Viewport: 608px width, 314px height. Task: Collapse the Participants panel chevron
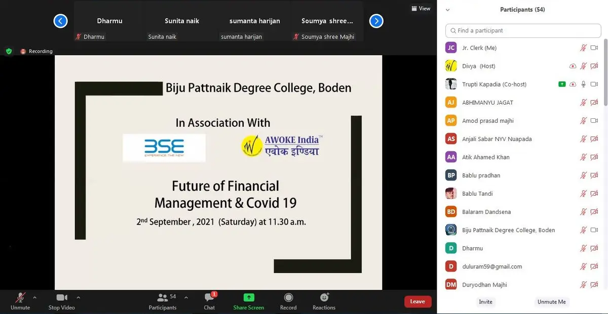coord(447,10)
